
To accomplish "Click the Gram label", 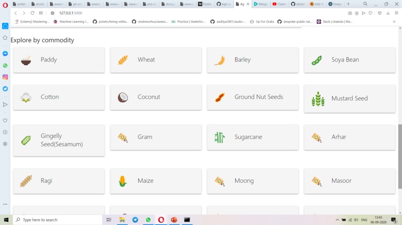I will pyautogui.click(x=145, y=137).
